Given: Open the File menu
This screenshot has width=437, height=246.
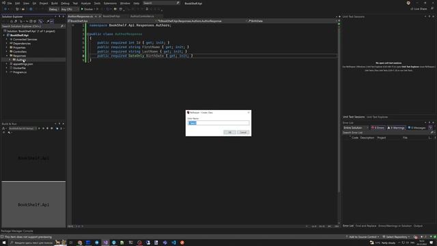Looking at the screenshot, I should 10,3.
